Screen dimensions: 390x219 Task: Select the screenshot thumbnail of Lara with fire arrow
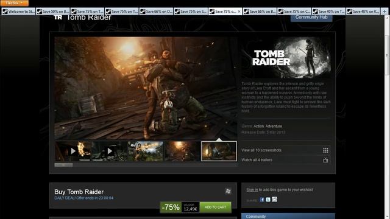(x=146, y=151)
